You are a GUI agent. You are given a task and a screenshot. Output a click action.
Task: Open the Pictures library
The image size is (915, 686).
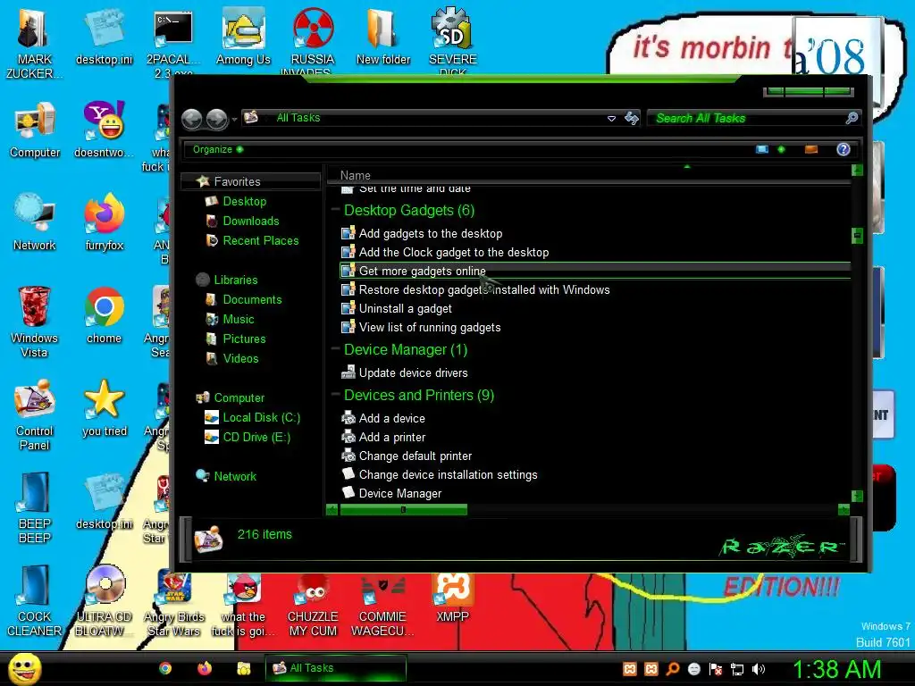244,339
